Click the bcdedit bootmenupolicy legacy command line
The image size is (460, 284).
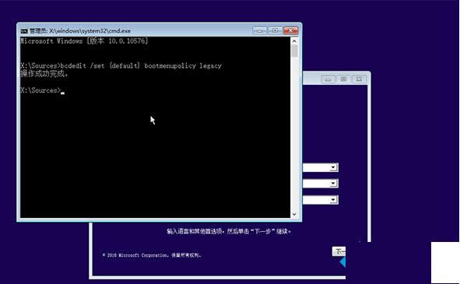[x=121, y=65]
